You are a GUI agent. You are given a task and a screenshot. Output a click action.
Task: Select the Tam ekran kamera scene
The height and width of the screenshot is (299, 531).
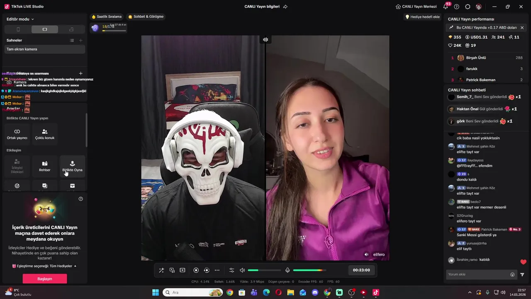(45, 49)
